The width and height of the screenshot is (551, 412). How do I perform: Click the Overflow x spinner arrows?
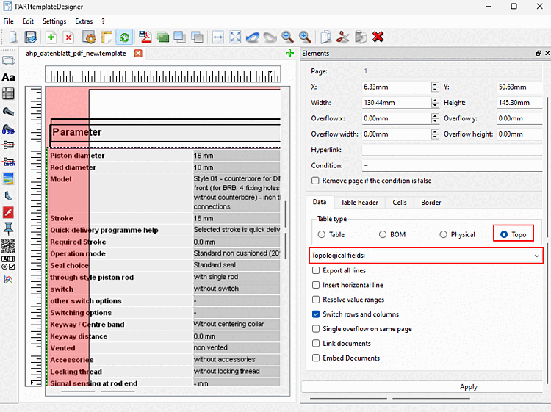pos(435,118)
